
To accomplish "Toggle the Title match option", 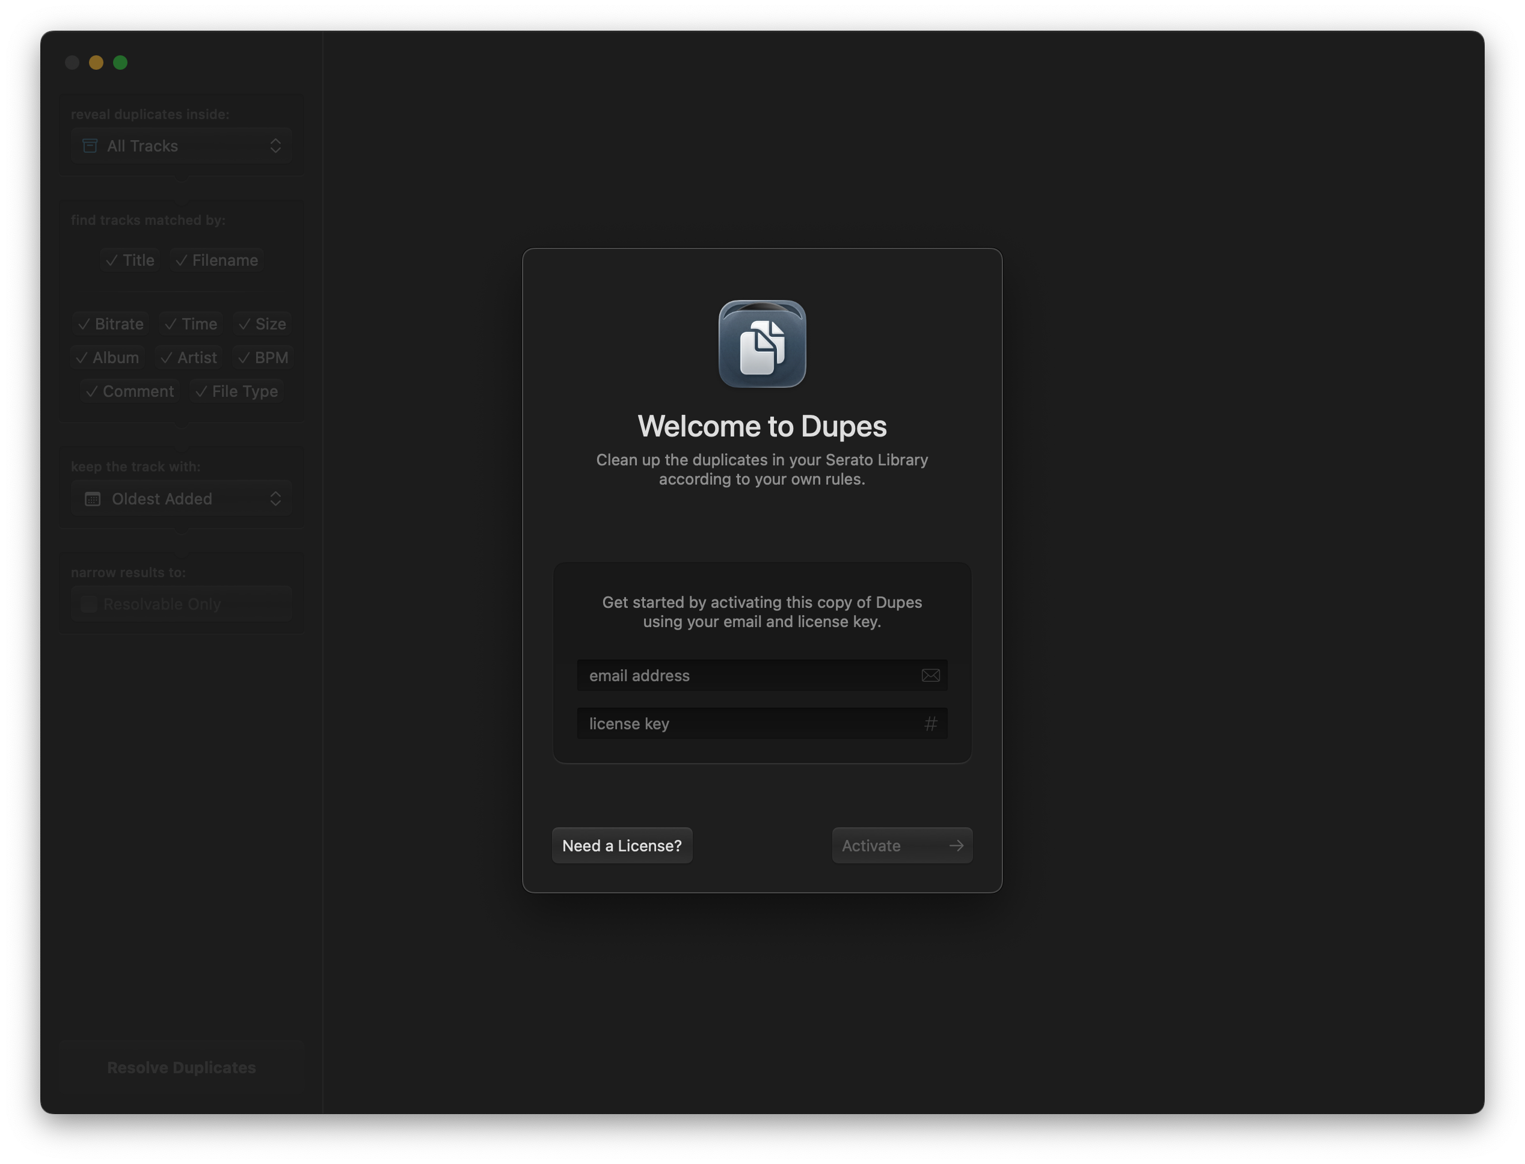I will pyautogui.click(x=130, y=260).
